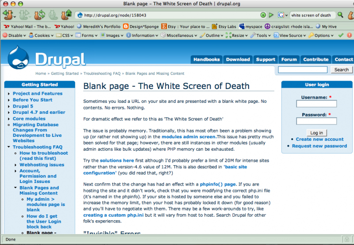Open the Google search engine selector
This screenshot has width=354, height=245.
[283, 15]
